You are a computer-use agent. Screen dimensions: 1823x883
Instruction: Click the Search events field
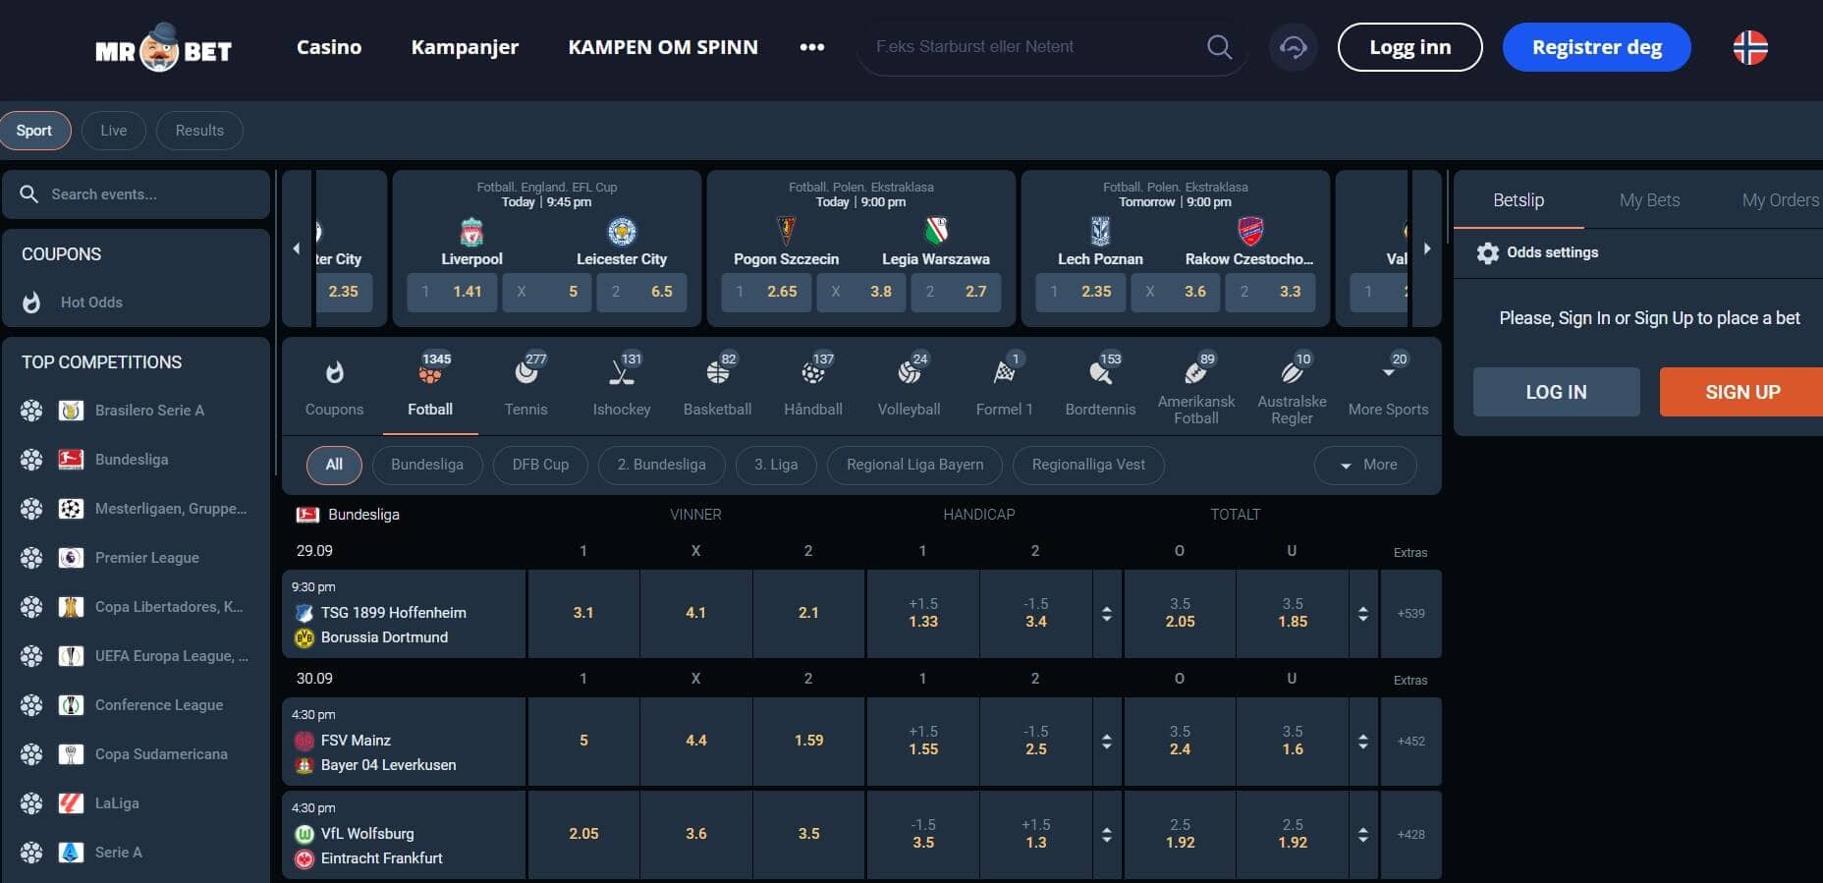[136, 194]
